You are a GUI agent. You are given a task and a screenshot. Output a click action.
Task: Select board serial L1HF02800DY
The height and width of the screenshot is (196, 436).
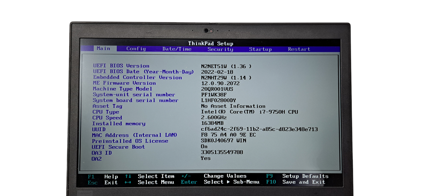click(219, 100)
